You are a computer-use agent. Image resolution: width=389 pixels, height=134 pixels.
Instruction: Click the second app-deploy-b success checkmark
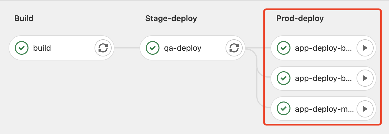tap(284, 78)
